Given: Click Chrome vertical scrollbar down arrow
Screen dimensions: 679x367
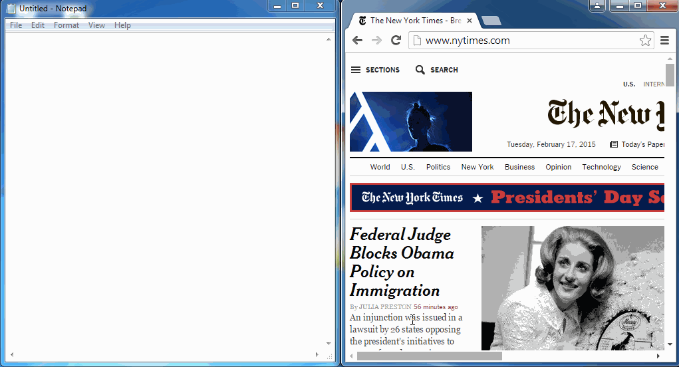Looking at the screenshot, I should [670, 344].
